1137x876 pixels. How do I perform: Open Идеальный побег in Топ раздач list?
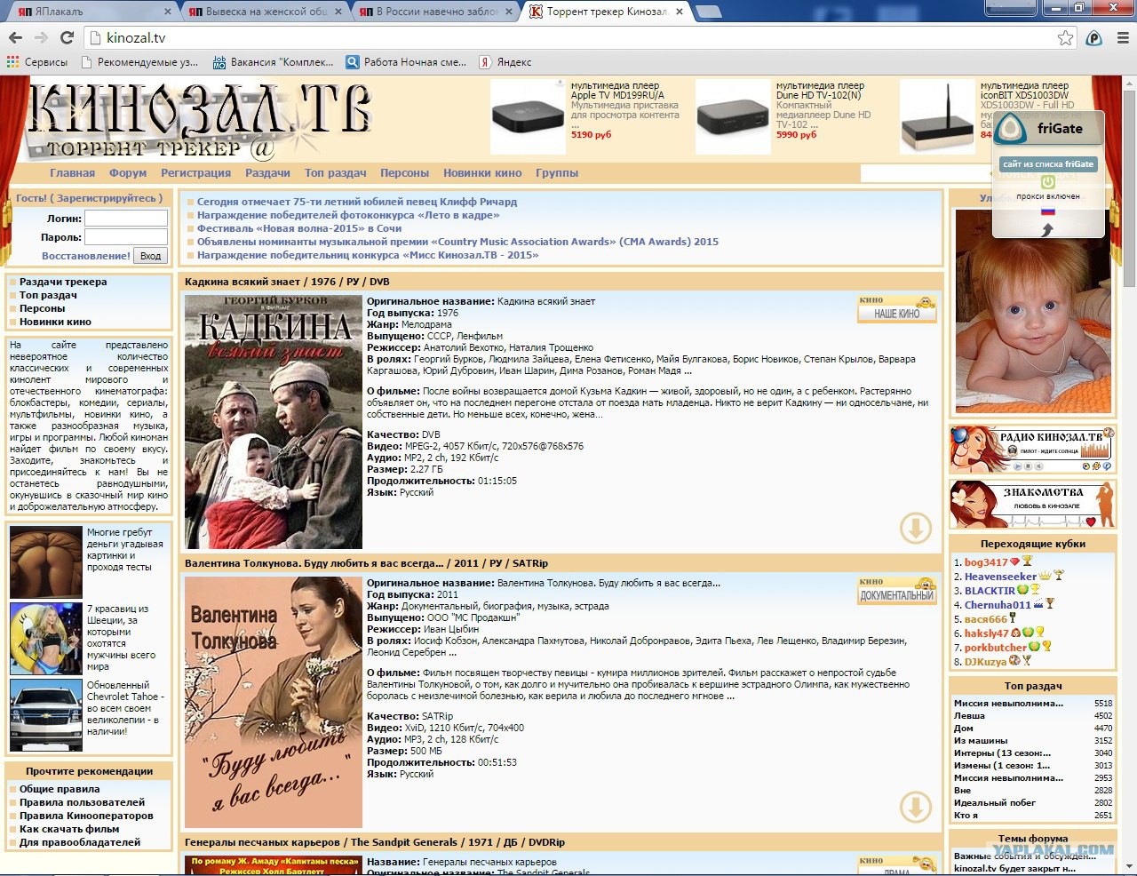995,802
